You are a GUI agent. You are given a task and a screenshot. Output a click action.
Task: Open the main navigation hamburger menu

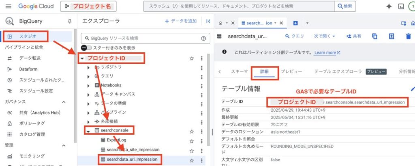click(x=9, y=6)
